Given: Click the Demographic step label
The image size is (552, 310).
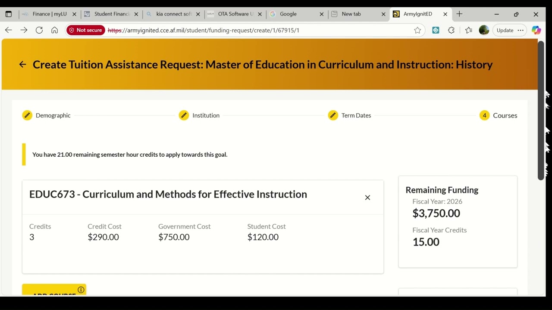Looking at the screenshot, I should 53,115.
